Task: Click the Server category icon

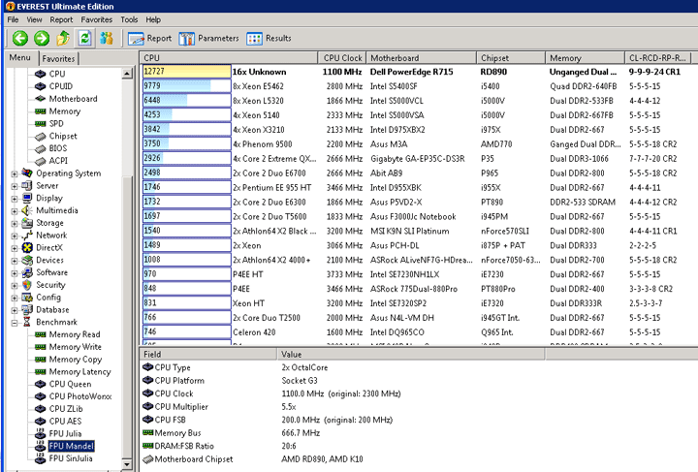Action: point(27,185)
